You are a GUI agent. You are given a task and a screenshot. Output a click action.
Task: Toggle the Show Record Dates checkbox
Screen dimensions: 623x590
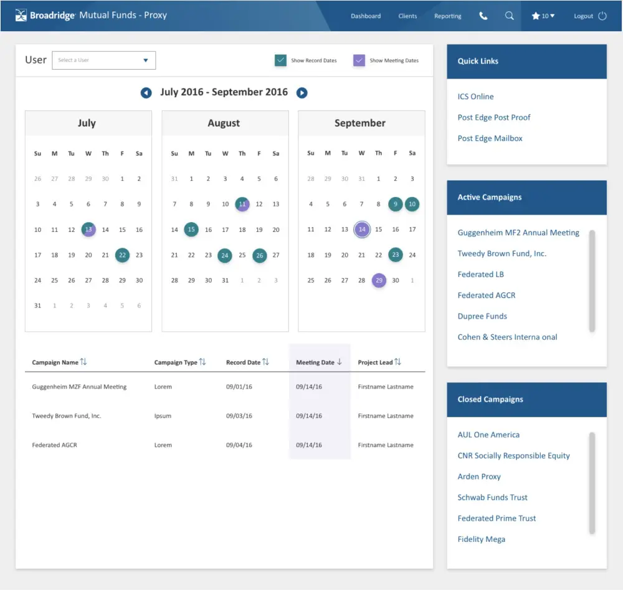pyautogui.click(x=280, y=60)
